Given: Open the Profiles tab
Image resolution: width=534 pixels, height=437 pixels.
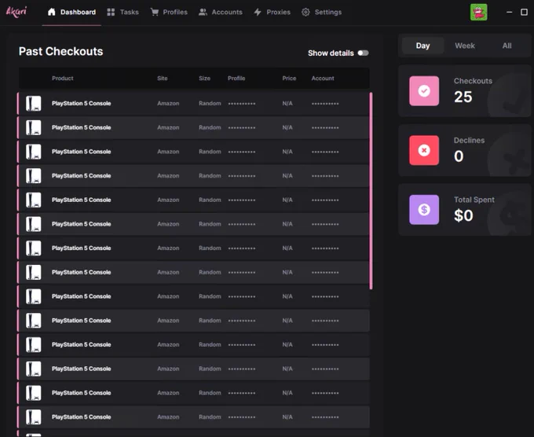Looking at the screenshot, I should tap(169, 13).
